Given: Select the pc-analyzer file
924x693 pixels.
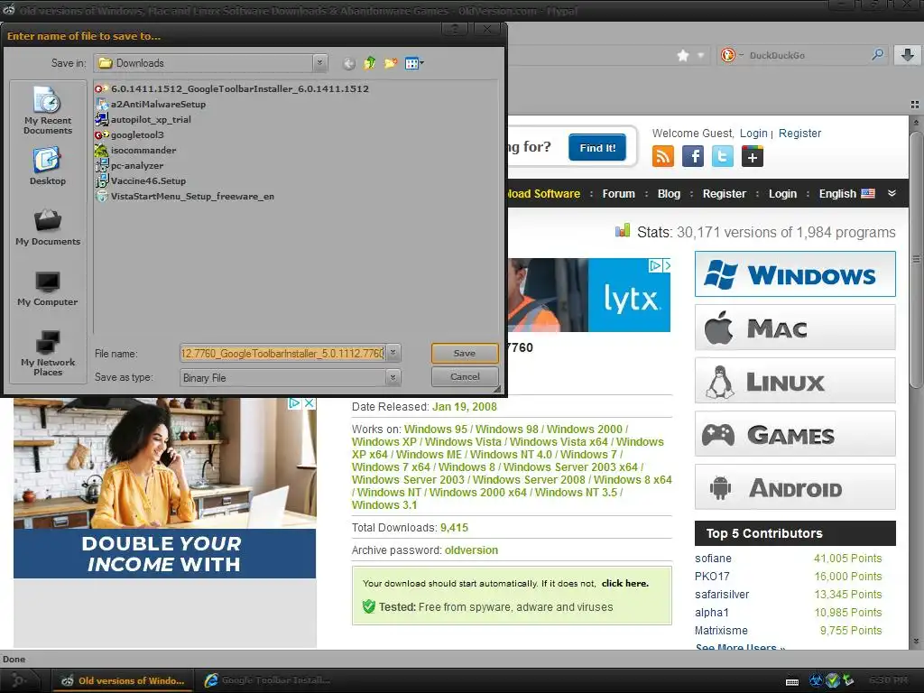Looking at the screenshot, I should 130,166.
